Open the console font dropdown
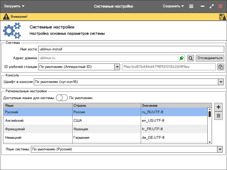Screen dimensions: 227x170 [x=221, y=82]
